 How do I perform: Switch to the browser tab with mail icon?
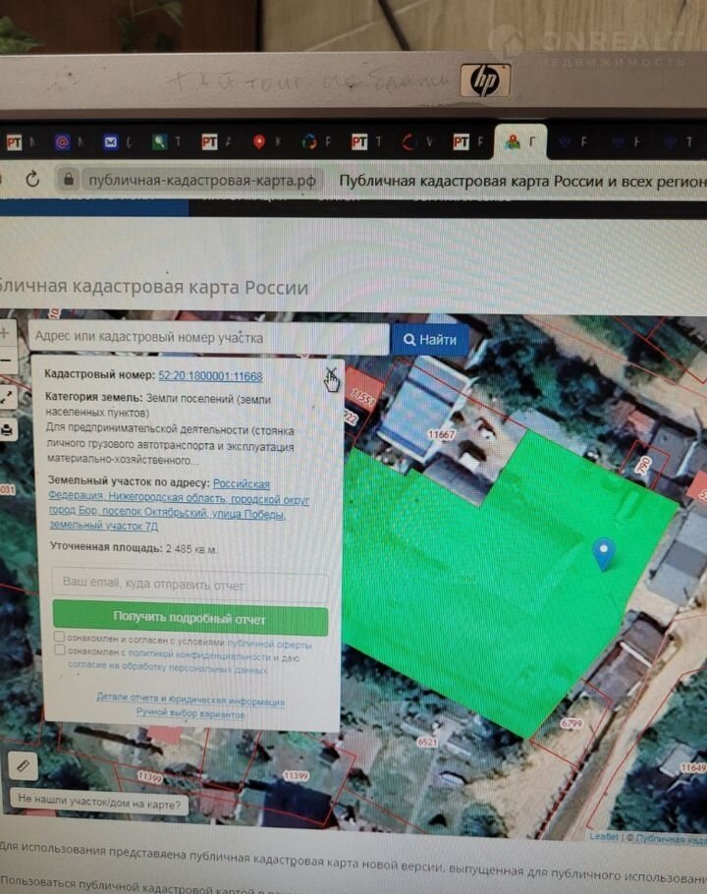click(109, 142)
